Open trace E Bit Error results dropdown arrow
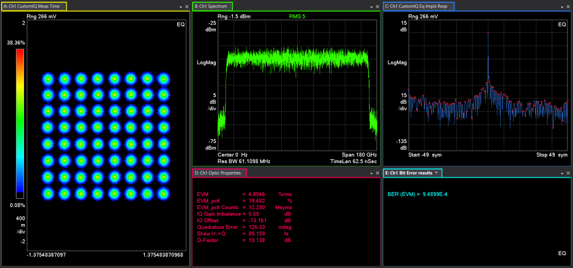Viewport: 573px width, 268px height. tap(562, 174)
